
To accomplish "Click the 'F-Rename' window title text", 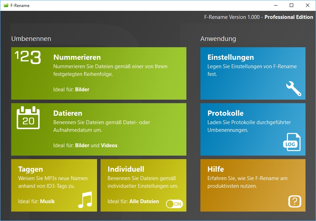I will 20,6.
